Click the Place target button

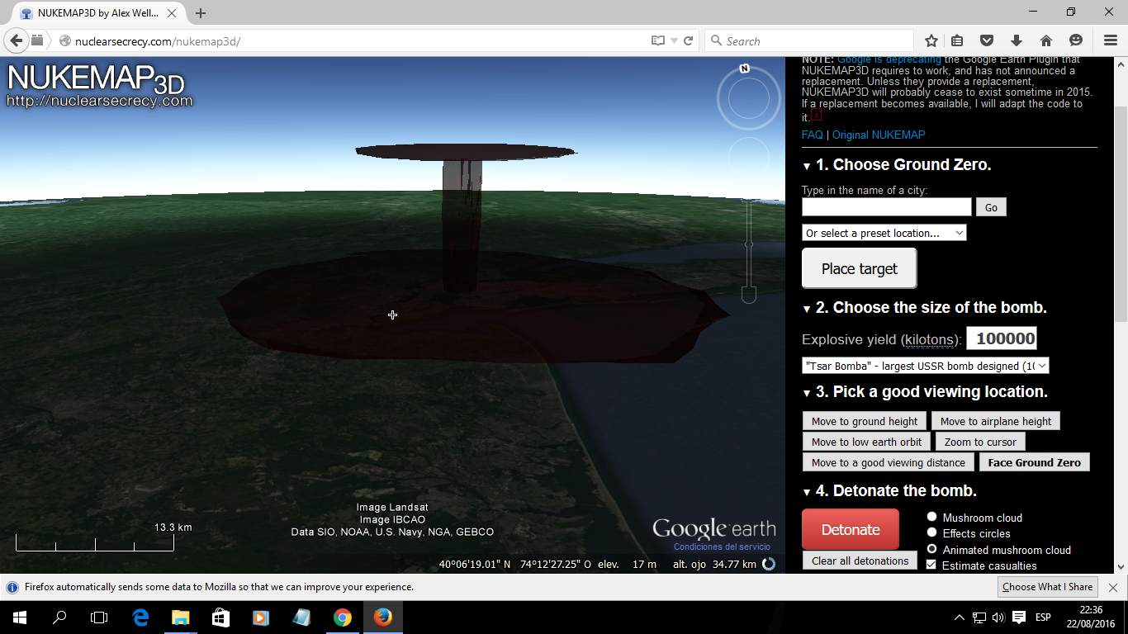click(860, 268)
